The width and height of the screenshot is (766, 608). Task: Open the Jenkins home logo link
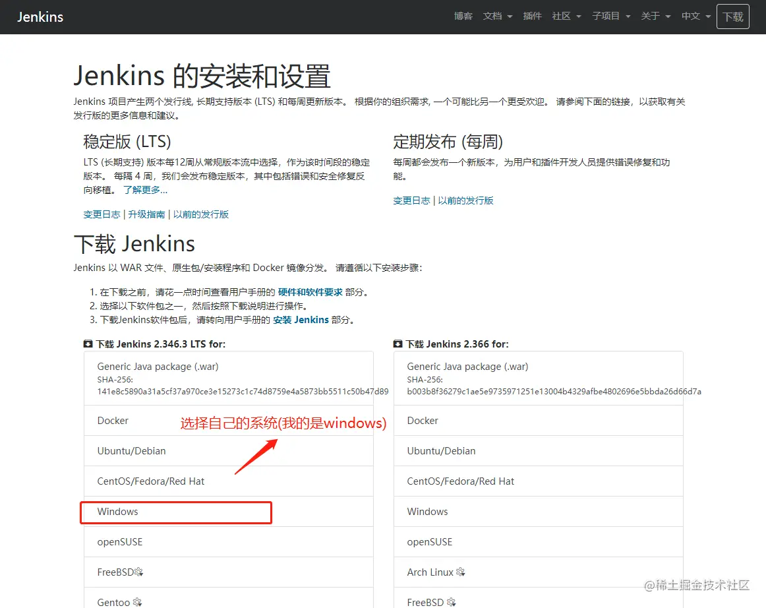click(40, 16)
